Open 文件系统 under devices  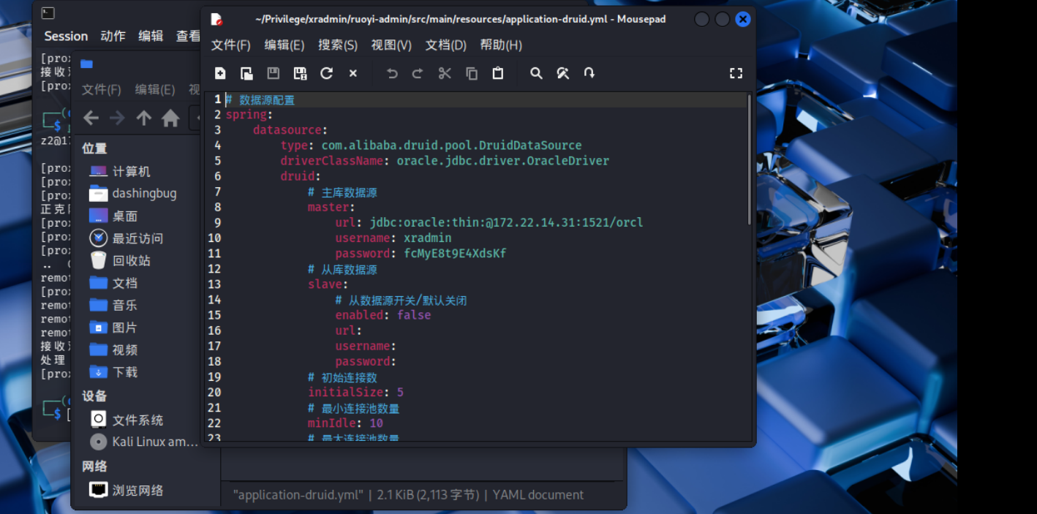tap(137, 420)
